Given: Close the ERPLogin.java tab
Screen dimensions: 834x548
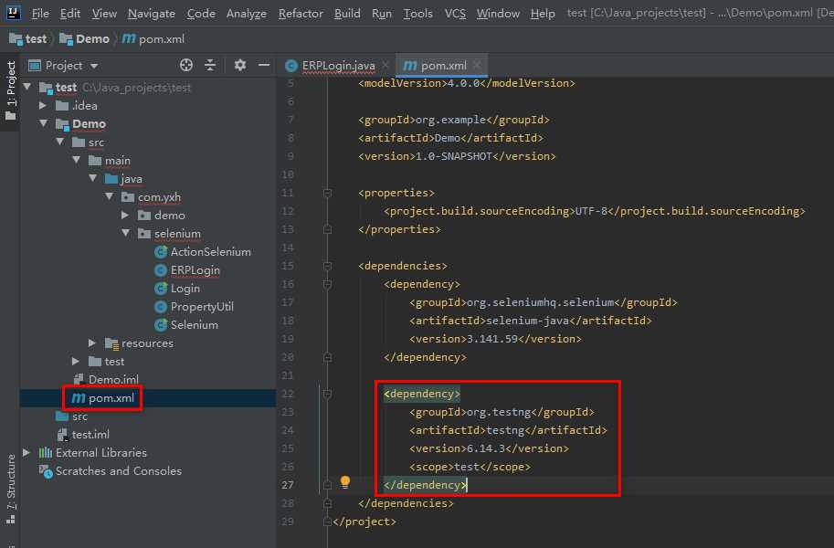Looking at the screenshot, I should click(x=385, y=65).
